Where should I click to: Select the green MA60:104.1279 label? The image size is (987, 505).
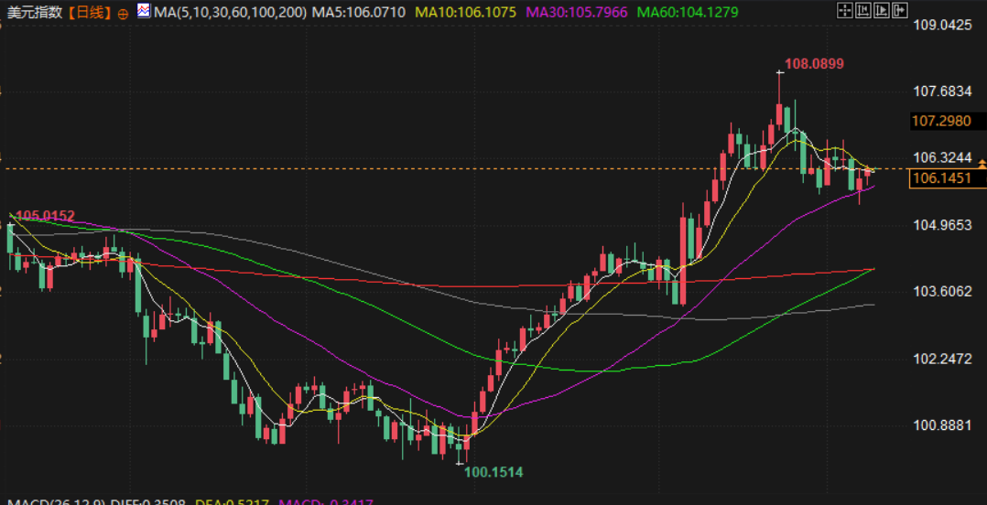coord(687,13)
